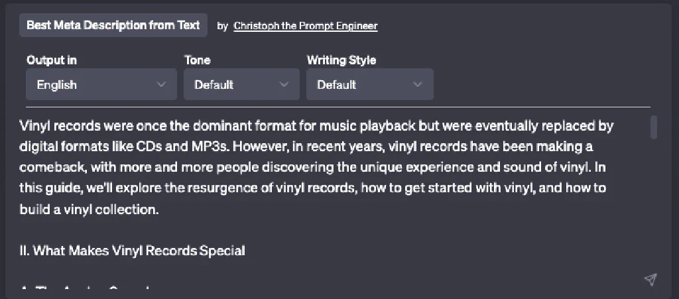Open the Writing Style Default dropdown
Image resolution: width=679 pixels, height=299 pixels.
(x=370, y=84)
